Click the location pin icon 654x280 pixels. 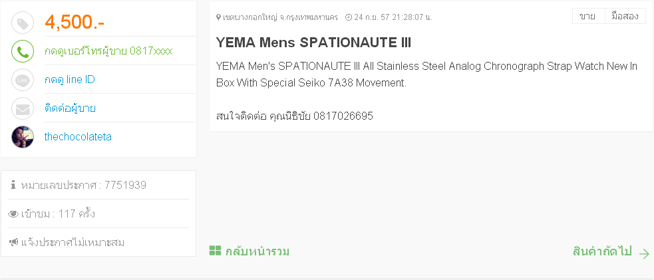(218, 17)
